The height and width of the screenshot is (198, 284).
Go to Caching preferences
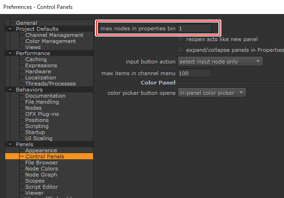click(36, 59)
